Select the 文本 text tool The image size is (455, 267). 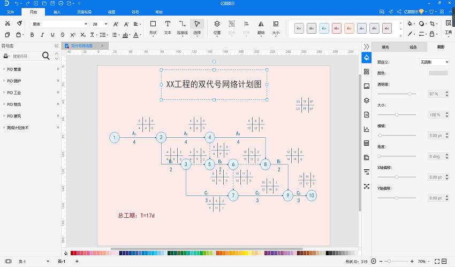click(x=168, y=28)
